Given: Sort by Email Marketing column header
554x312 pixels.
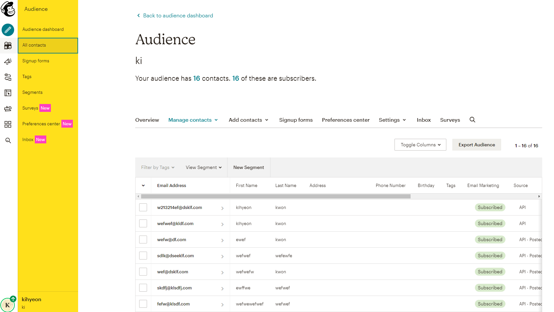Looking at the screenshot, I should [483, 185].
